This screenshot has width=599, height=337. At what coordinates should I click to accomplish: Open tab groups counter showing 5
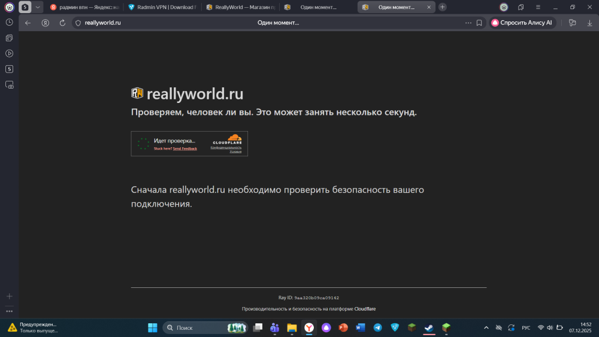pos(25,7)
